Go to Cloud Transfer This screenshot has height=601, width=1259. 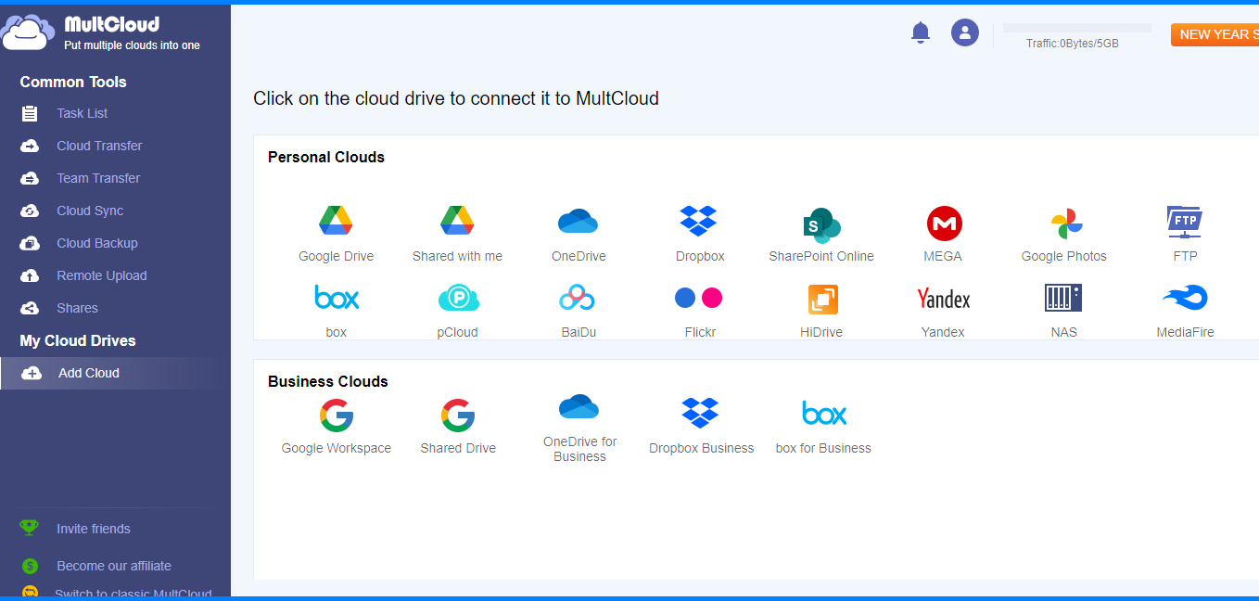[99, 146]
